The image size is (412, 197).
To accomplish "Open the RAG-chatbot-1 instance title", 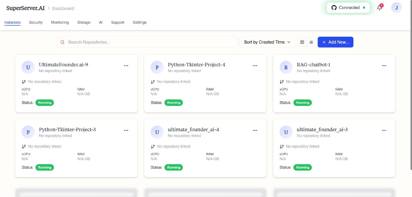I will coord(314,65).
